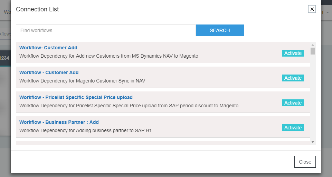Click the Find workflows search field
Viewport: 332px width, 177px height.
pyautogui.click(x=106, y=30)
